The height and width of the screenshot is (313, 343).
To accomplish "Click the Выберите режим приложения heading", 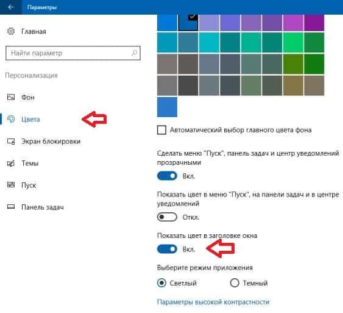I will click(x=205, y=268).
